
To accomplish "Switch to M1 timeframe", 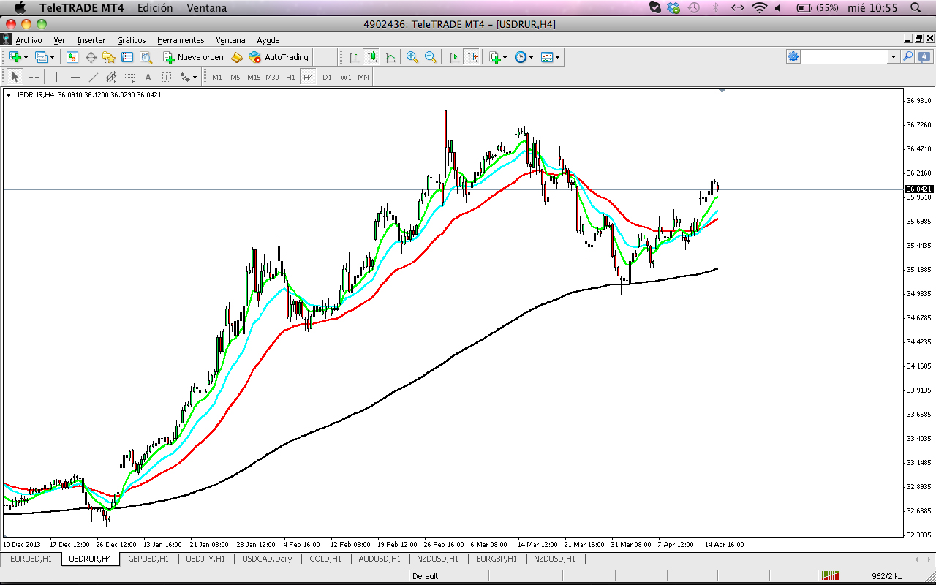I will coord(217,77).
